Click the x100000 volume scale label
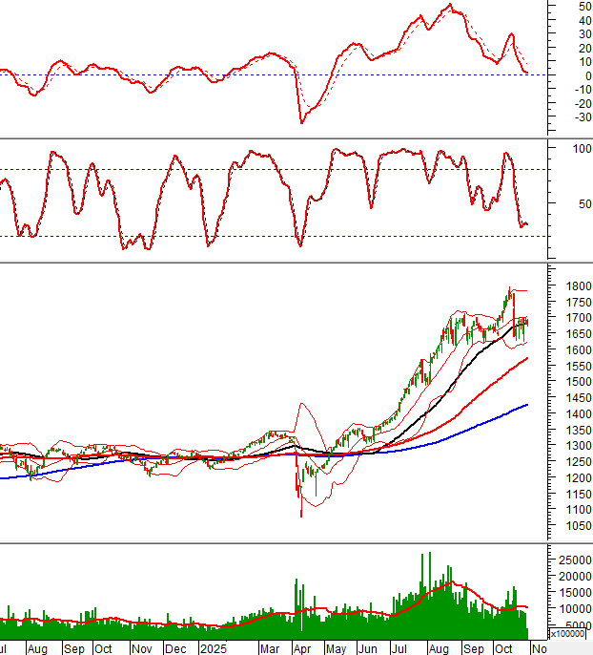593x655 pixels. click(570, 634)
